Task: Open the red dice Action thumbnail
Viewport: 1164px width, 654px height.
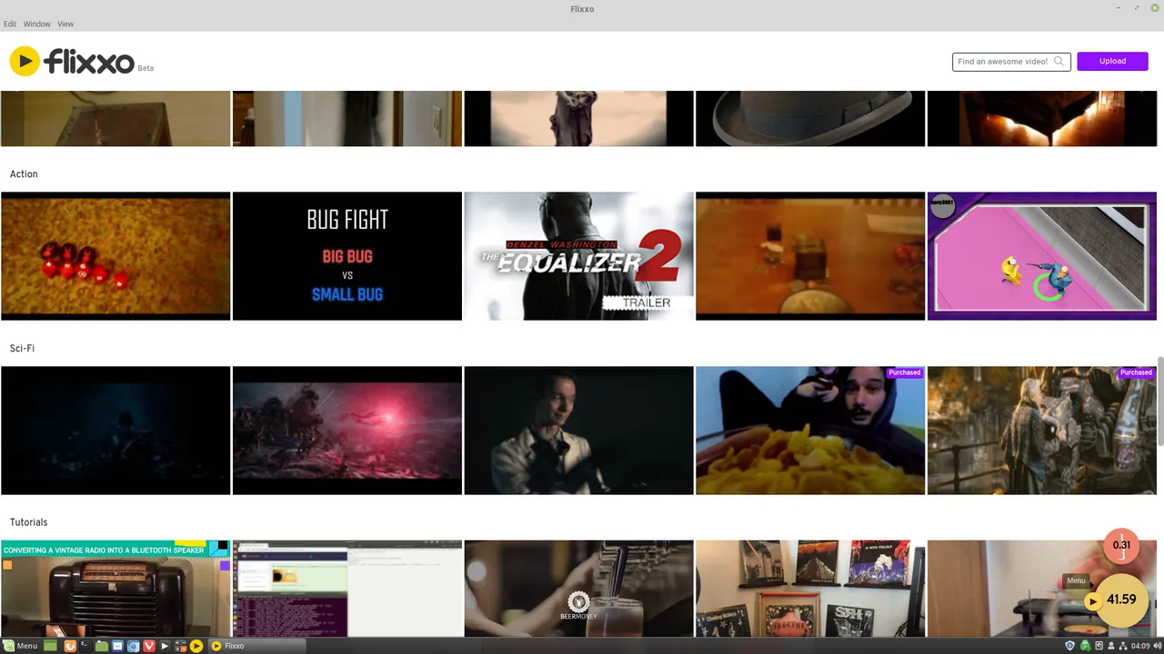Action: click(x=115, y=256)
